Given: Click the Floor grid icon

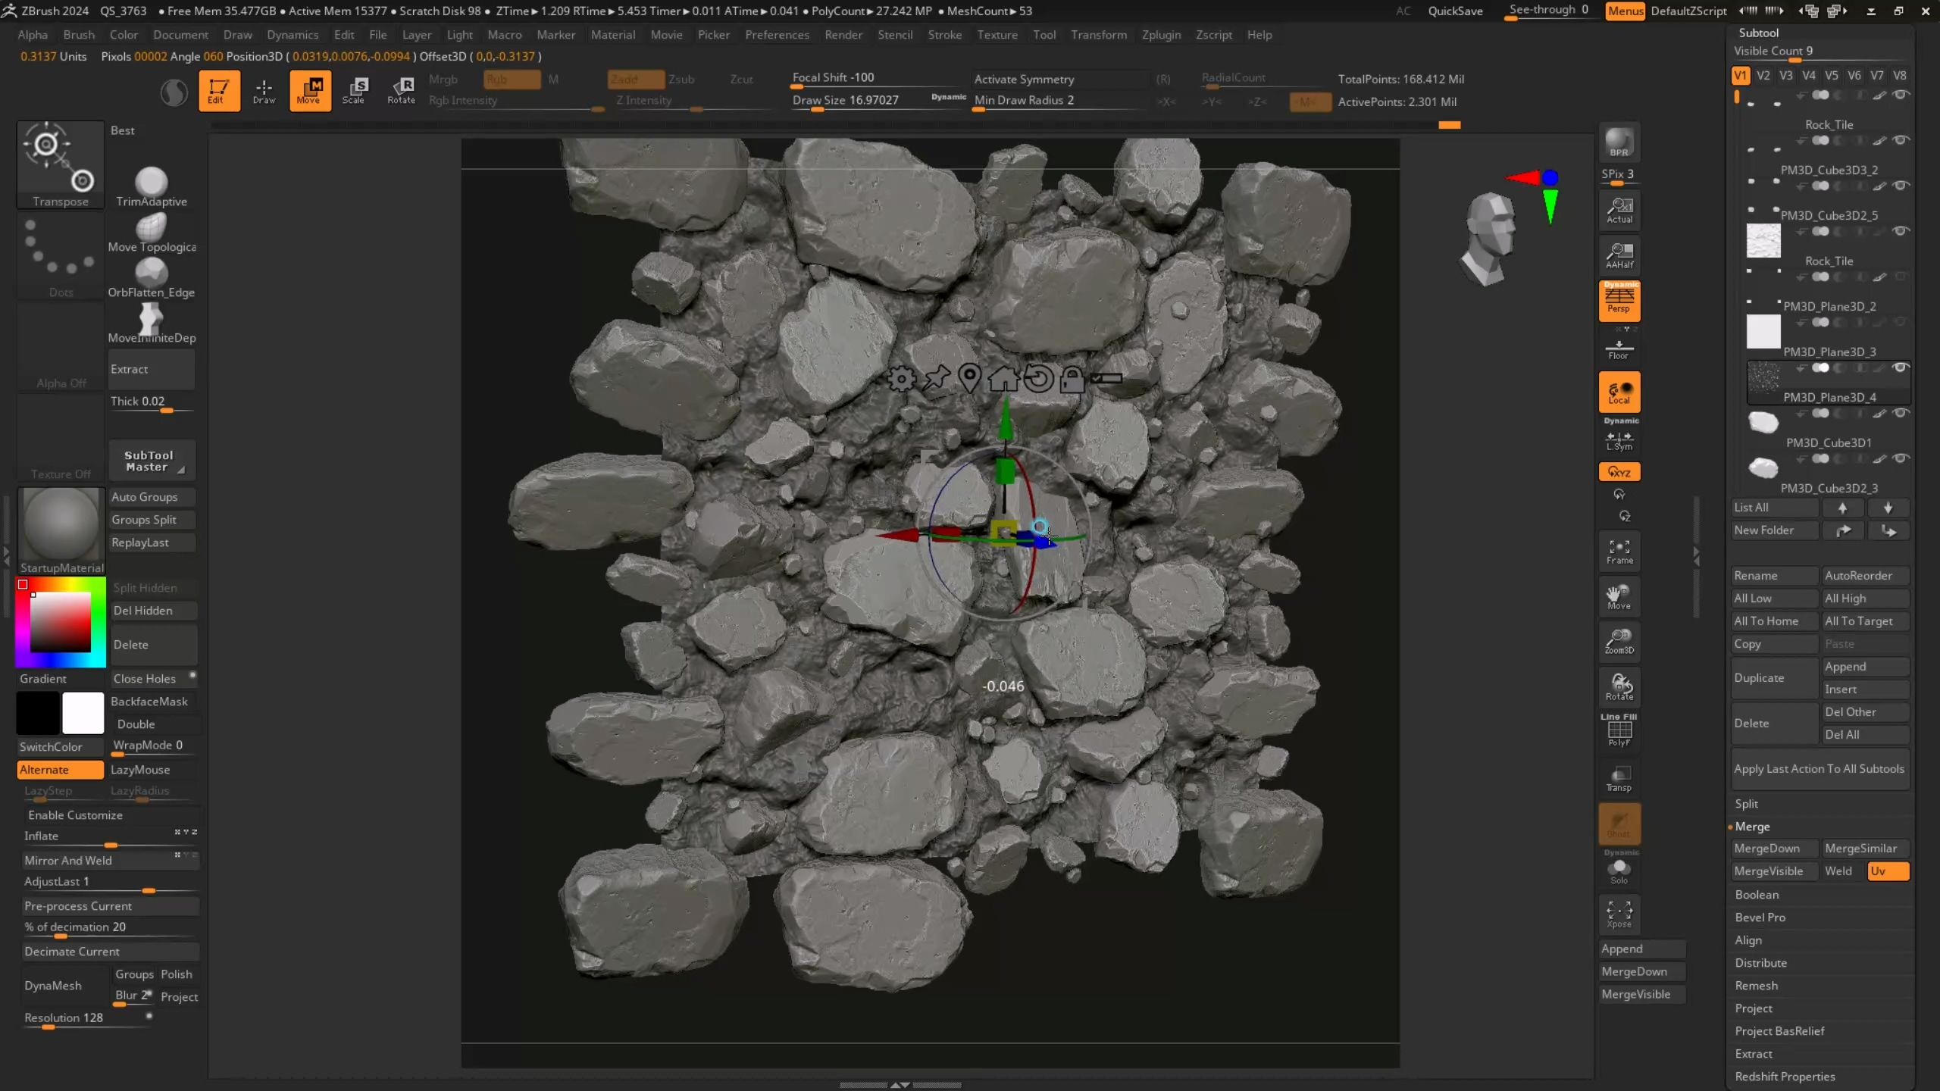Looking at the screenshot, I should point(1619,349).
